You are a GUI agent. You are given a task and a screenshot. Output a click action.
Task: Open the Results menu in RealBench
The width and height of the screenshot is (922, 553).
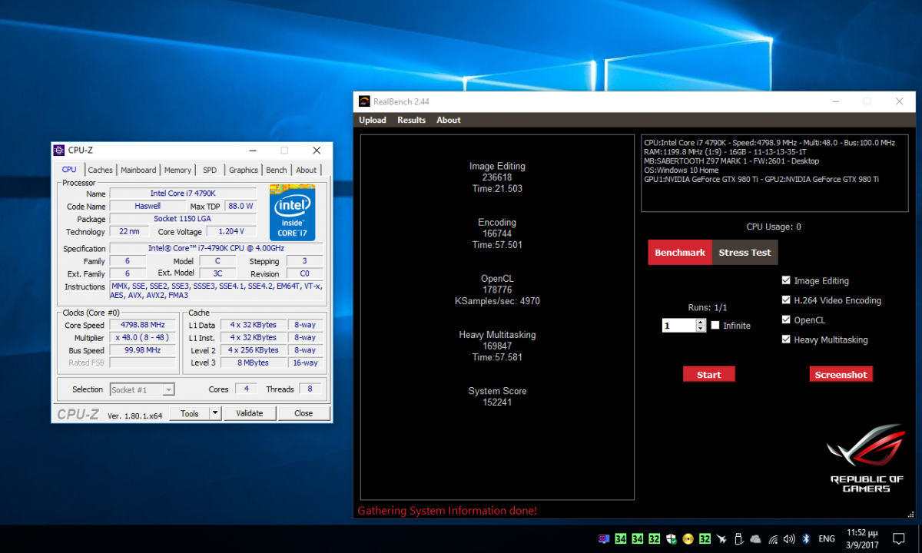[x=411, y=120]
